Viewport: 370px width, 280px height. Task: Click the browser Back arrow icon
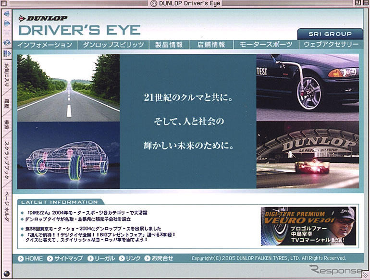click(7, 14)
